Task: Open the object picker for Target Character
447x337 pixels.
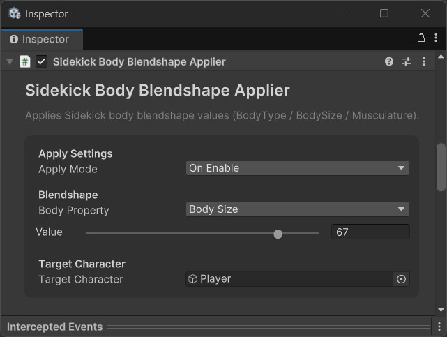Action: [401, 279]
